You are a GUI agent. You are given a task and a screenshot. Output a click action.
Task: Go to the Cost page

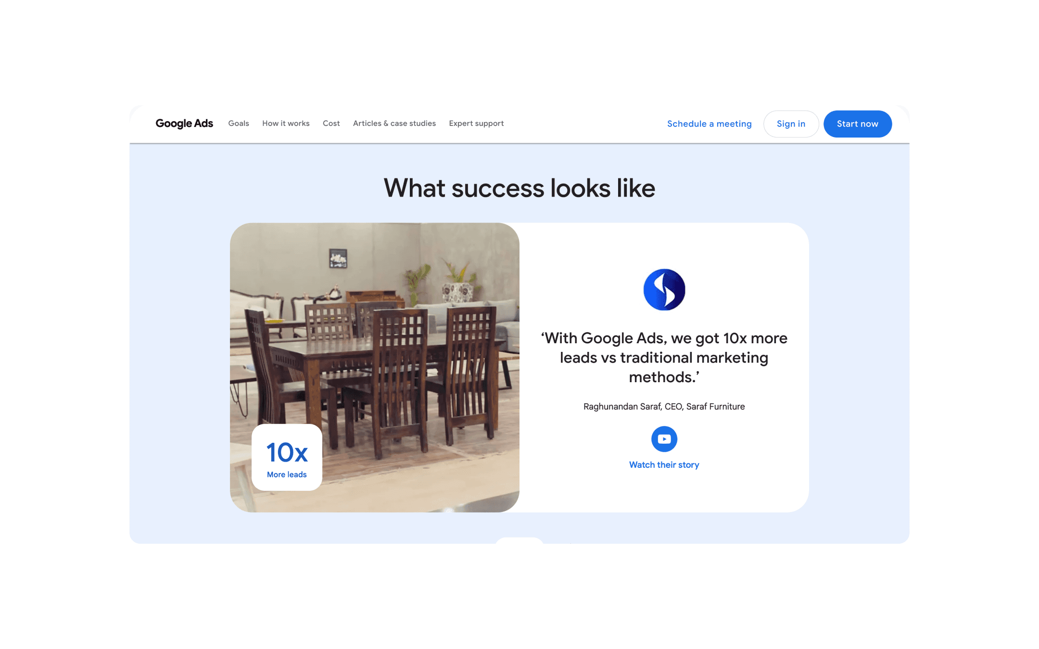point(331,124)
